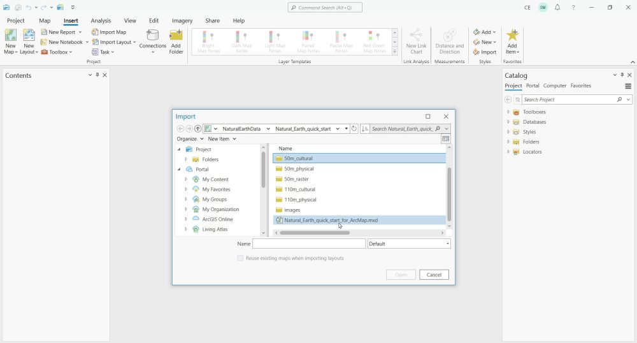Select the Natural_Earth_quick_start_for_ArcMap.mxd file
This screenshot has height=343, width=637.
(x=359, y=220)
